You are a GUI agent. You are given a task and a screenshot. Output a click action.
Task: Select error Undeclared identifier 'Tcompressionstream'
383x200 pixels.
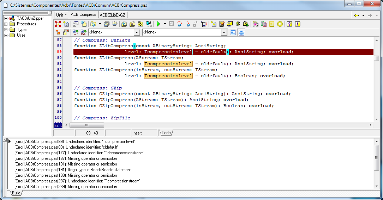[77, 181]
